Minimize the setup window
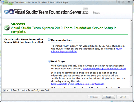This screenshot has height=102, width=134. 119,2
